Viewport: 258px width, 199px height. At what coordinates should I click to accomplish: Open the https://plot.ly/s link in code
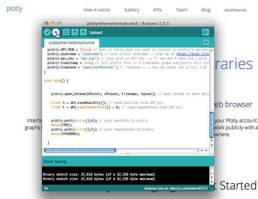click(x=193, y=54)
